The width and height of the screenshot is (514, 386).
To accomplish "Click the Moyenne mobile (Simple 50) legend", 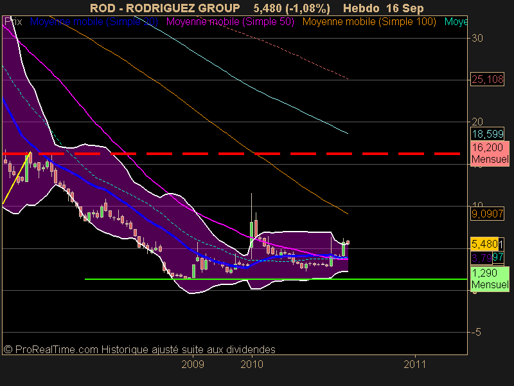I will [230, 22].
